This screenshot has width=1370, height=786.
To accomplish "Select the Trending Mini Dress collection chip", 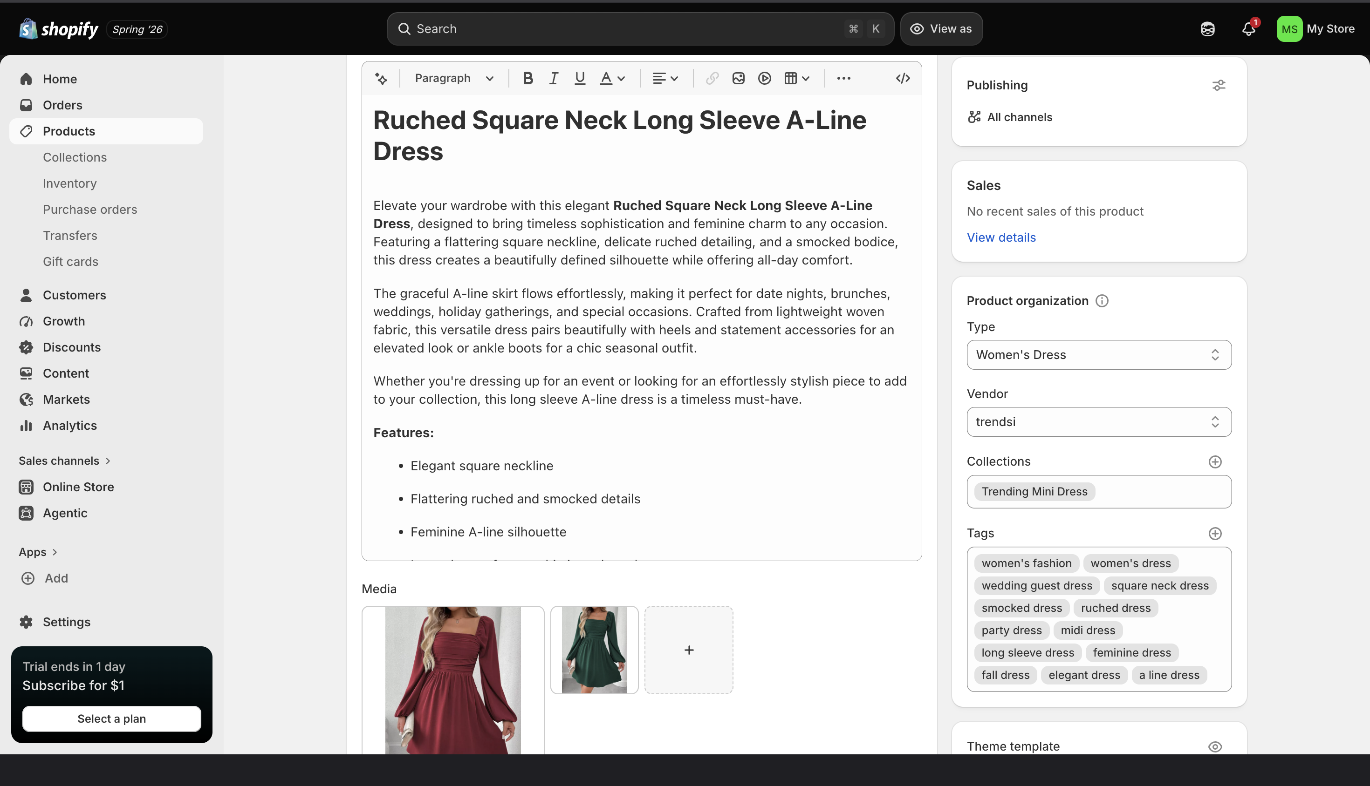I will coord(1034,491).
